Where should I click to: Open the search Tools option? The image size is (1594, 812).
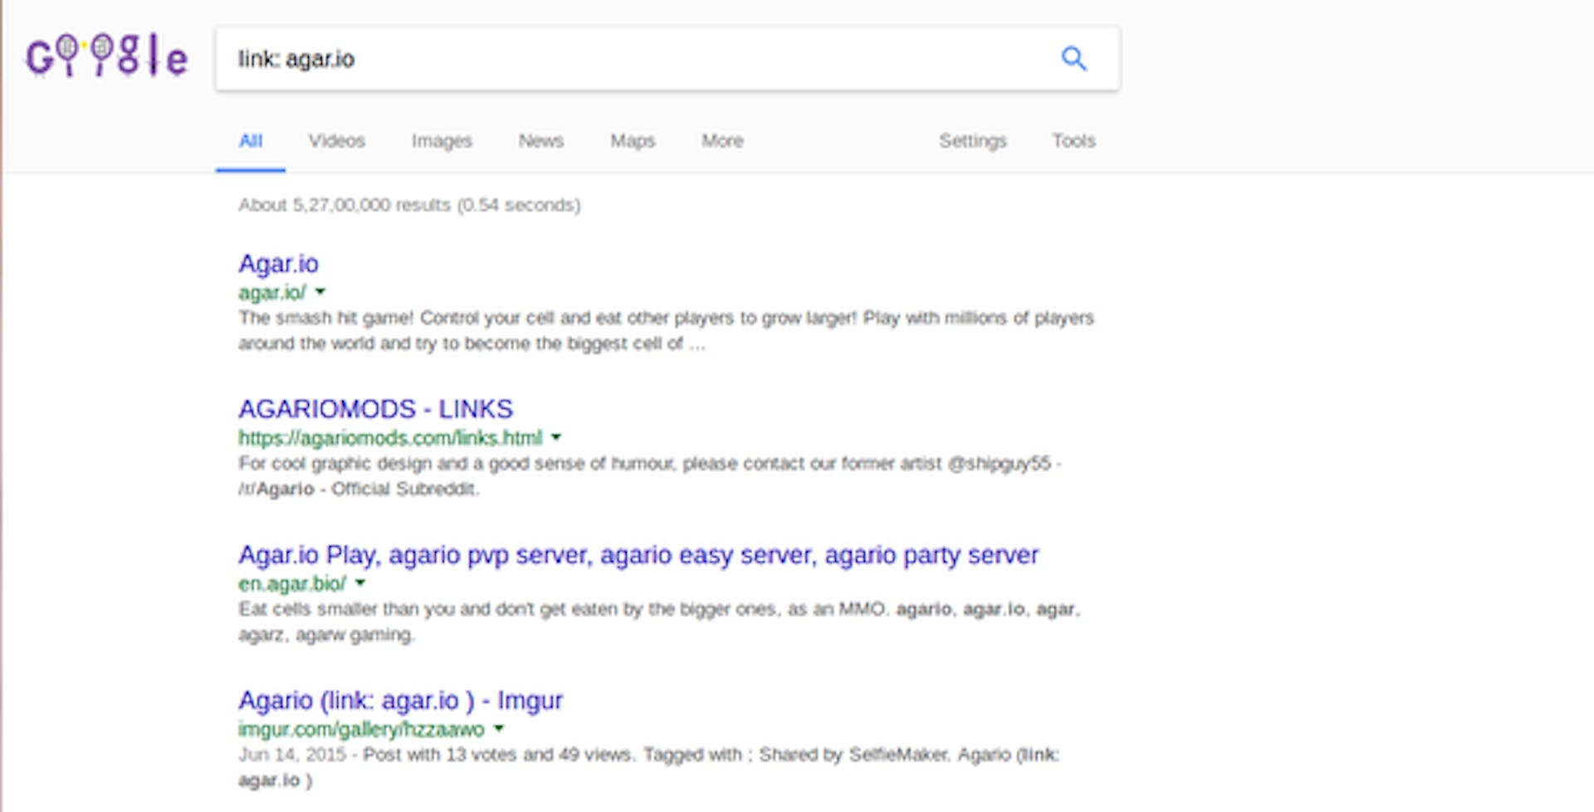1074,141
